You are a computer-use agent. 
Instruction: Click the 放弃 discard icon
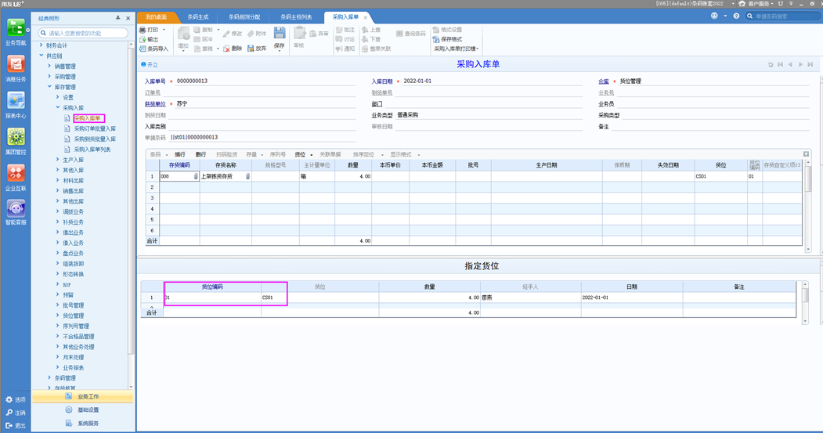click(251, 49)
